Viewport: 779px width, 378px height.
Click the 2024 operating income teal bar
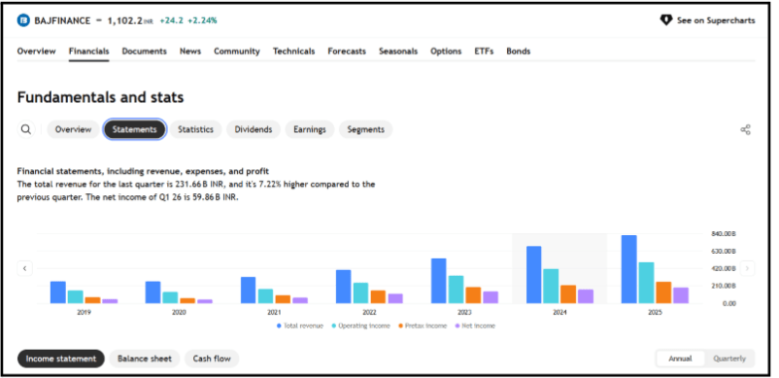point(551,286)
